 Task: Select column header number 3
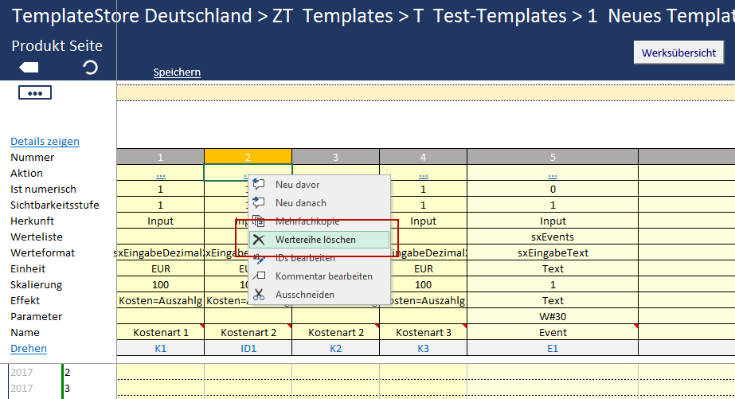(x=335, y=157)
